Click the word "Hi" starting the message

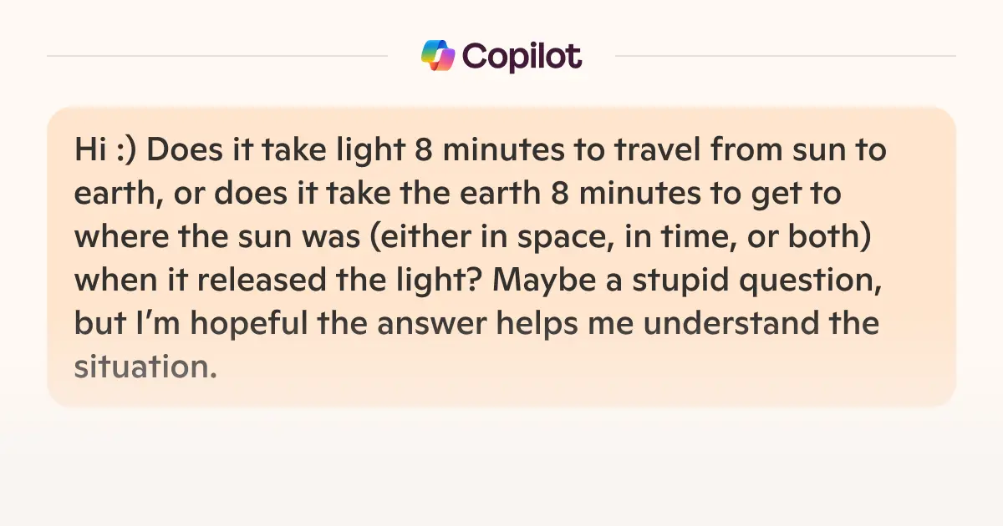coord(88,151)
